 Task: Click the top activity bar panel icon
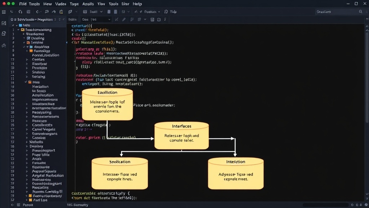(x=4, y=23)
